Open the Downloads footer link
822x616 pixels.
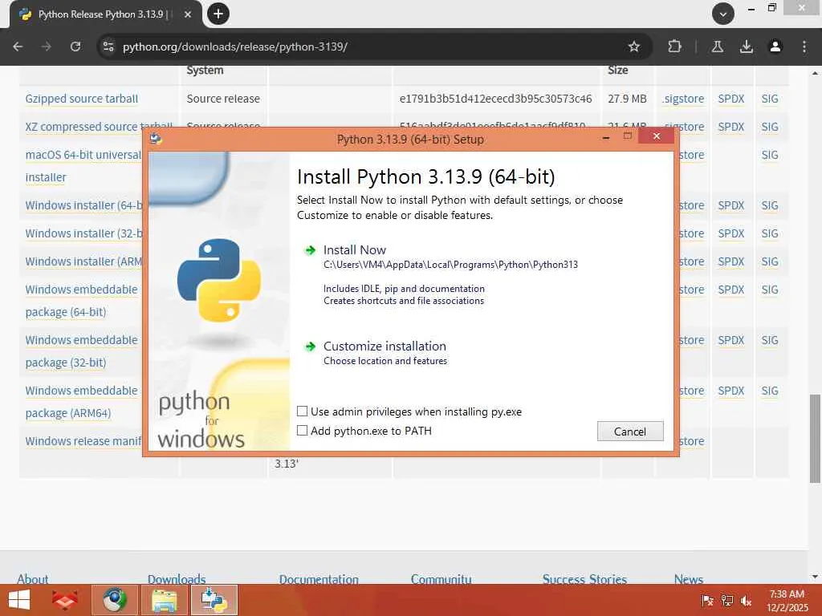(x=177, y=579)
